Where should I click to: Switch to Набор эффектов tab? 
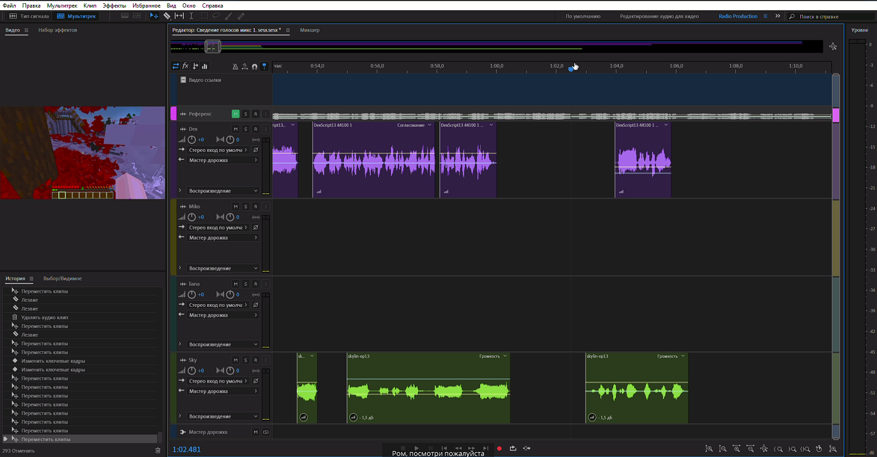(x=58, y=30)
